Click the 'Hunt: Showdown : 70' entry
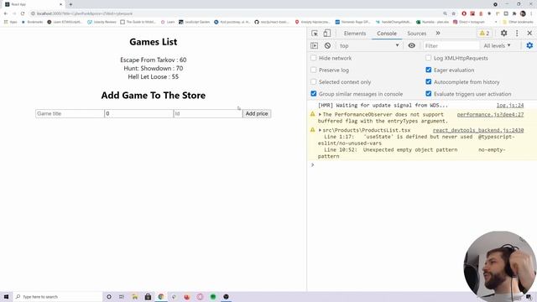 [153, 68]
